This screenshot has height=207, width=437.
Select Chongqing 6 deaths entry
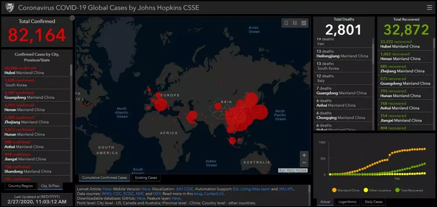pos(343,115)
